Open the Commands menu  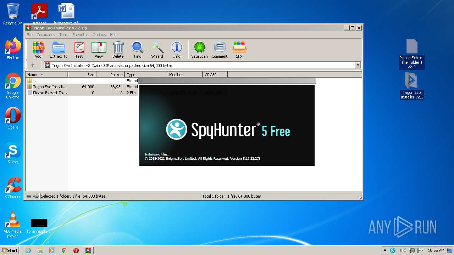click(46, 35)
